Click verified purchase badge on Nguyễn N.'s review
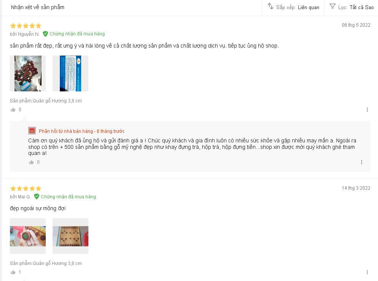The height and width of the screenshot is (281, 378). (x=74, y=34)
